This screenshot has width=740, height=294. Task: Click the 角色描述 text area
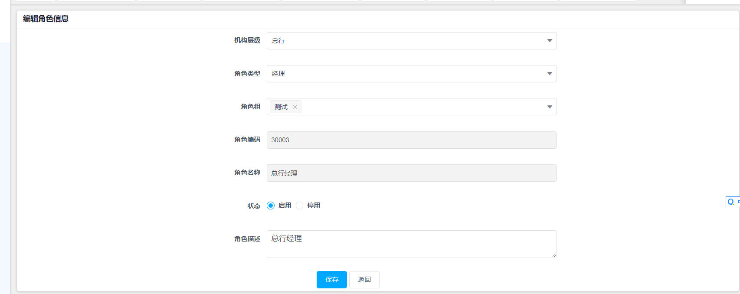(x=412, y=244)
